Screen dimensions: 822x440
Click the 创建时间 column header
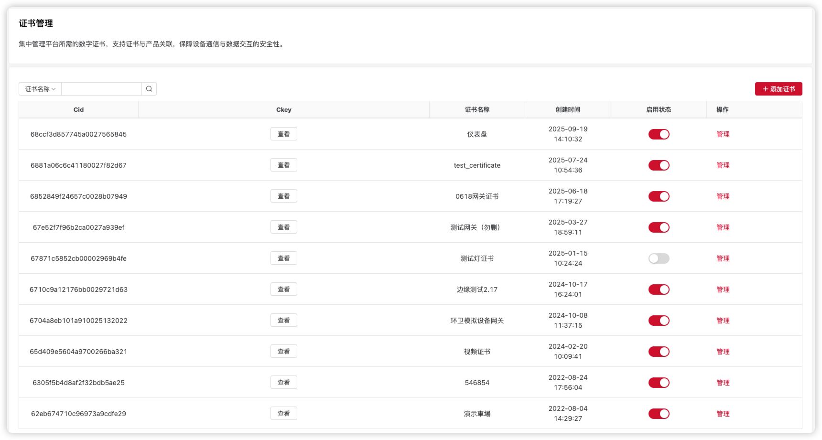568,109
